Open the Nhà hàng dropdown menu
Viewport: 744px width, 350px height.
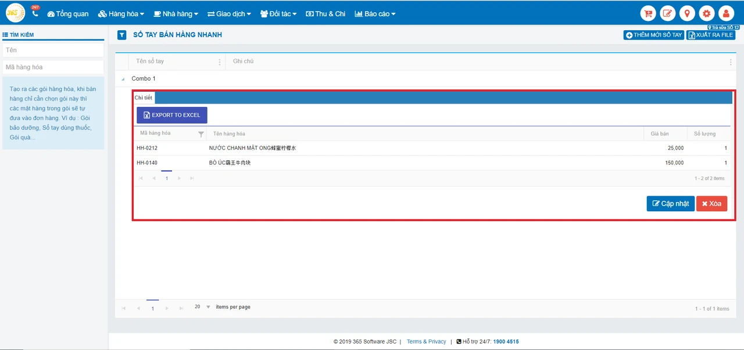click(x=176, y=14)
